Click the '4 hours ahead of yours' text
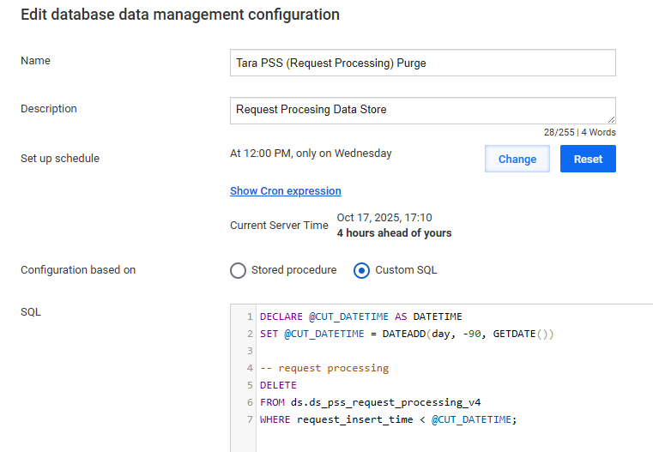This screenshot has height=452, width=653. tap(394, 233)
